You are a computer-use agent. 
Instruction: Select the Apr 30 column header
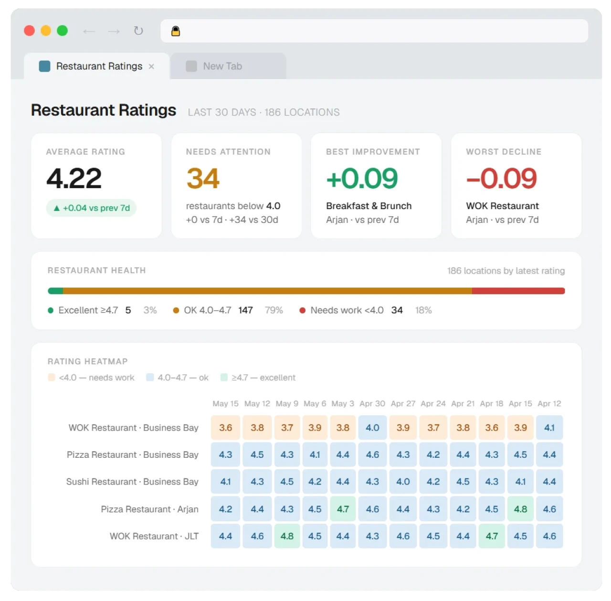(372, 403)
